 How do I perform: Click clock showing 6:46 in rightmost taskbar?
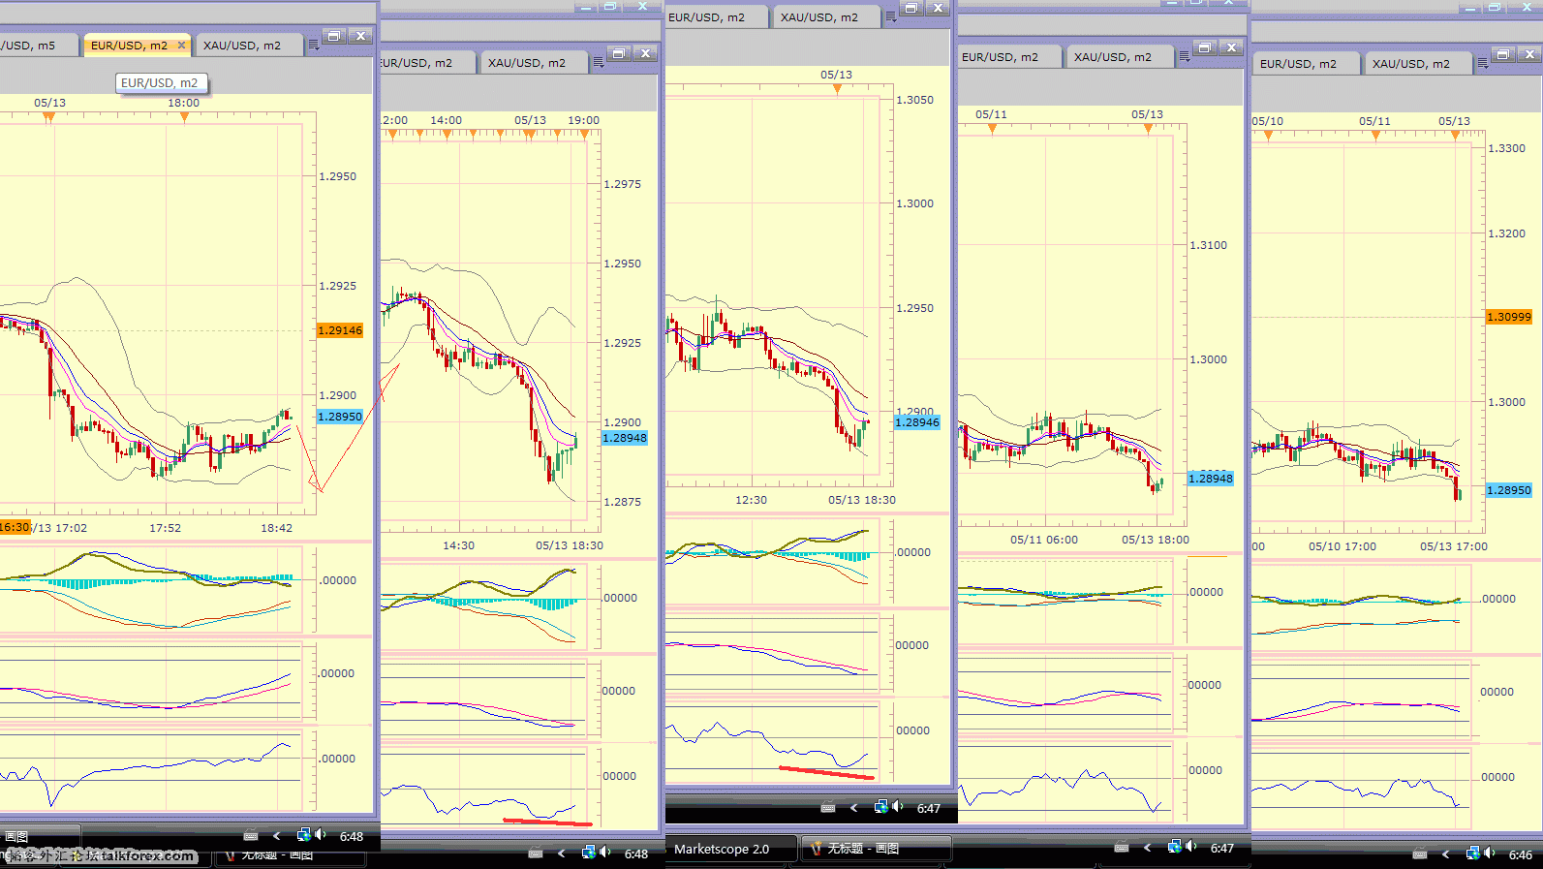click(1521, 854)
